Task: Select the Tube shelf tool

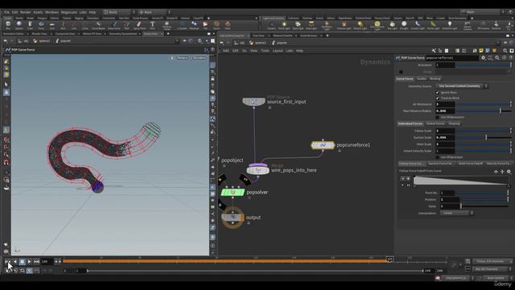Action: (30, 25)
